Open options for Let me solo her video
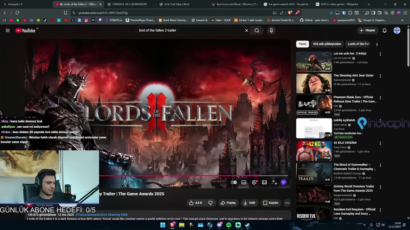Screen dimensions: 410x230 click(x=380, y=54)
